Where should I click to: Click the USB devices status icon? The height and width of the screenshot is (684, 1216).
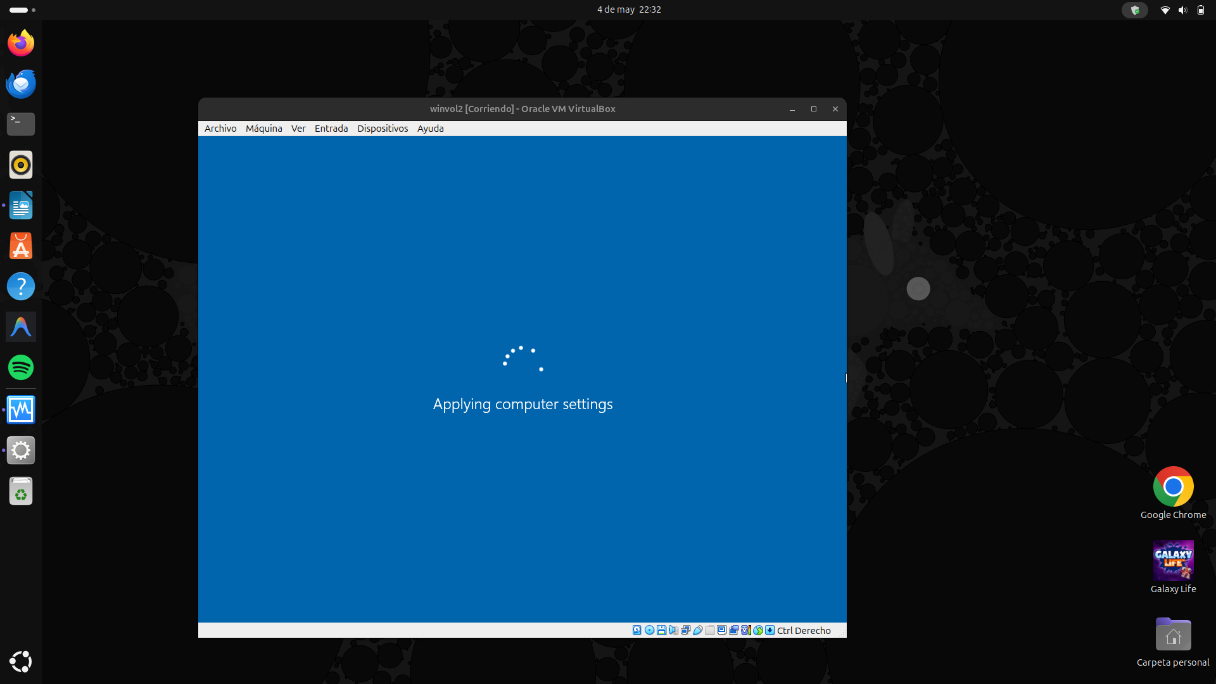[697, 630]
